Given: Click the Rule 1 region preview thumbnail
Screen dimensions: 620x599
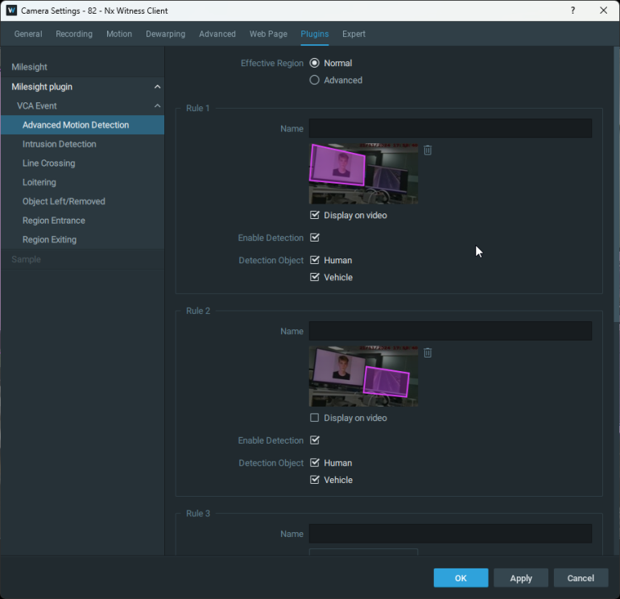Looking at the screenshot, I should (363, 174).
